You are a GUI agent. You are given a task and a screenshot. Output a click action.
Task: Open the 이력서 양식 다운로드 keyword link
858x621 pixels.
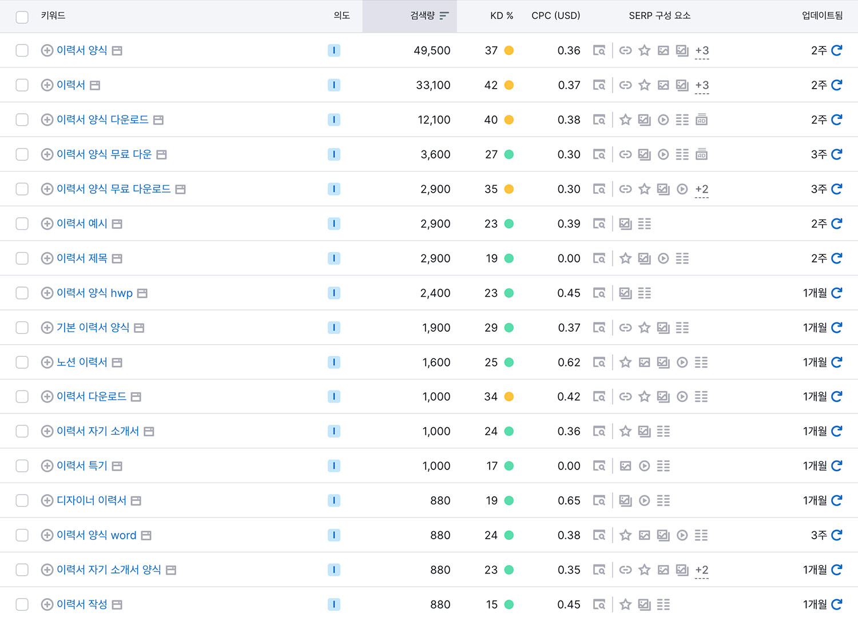tap(102, 120)
